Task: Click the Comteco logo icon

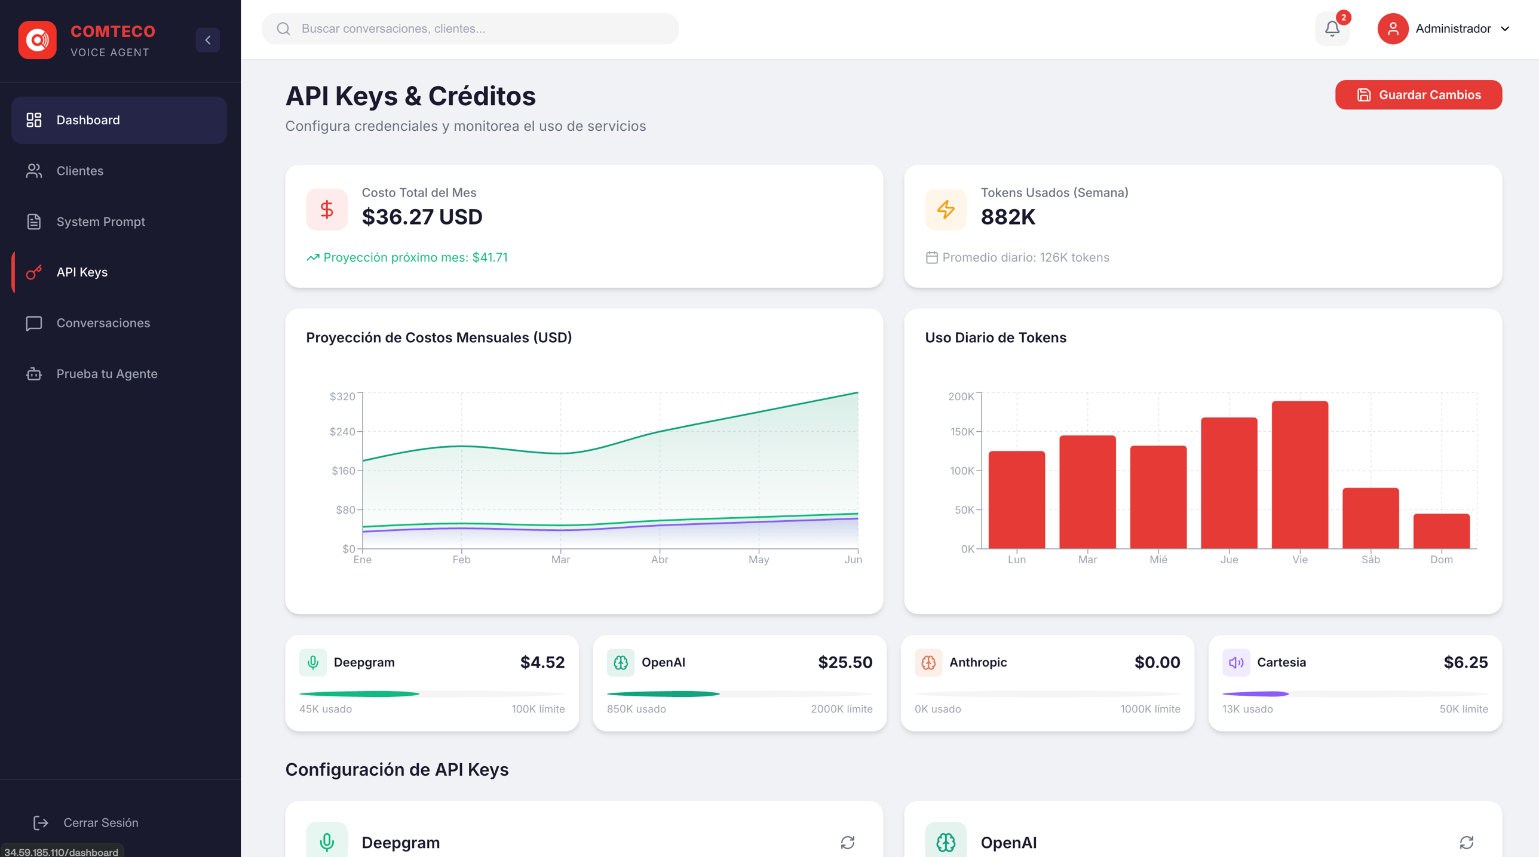Action: pyautogui.click(x=37, y=40)
